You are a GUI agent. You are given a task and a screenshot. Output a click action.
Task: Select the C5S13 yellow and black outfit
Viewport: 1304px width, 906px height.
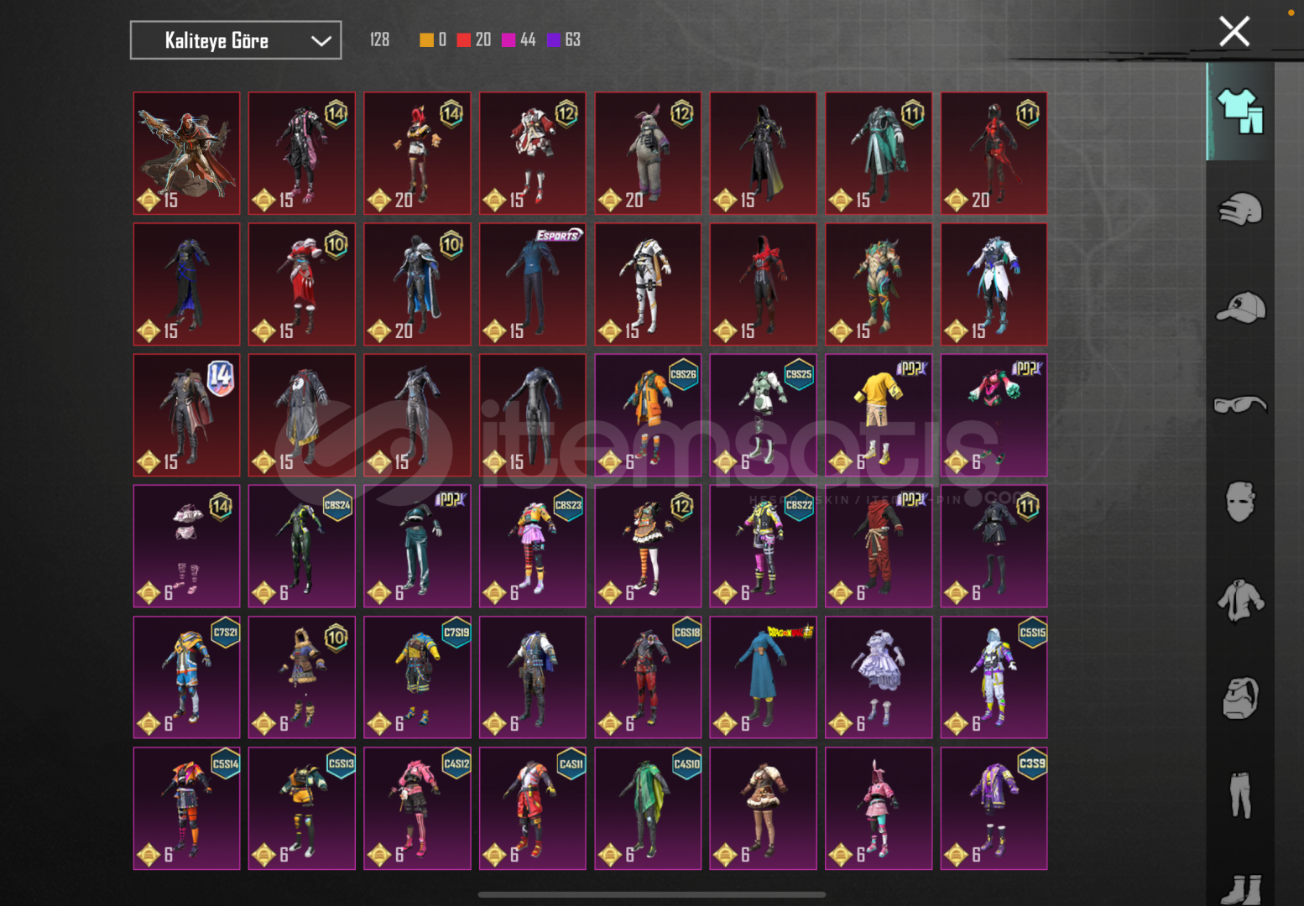coord(302,808)
